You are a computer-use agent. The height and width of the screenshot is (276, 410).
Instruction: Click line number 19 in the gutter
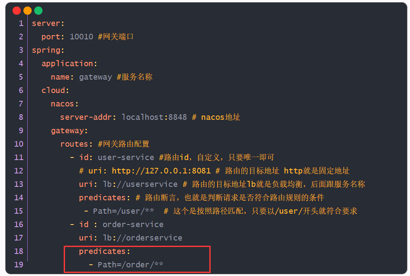[x=19, y=264]
